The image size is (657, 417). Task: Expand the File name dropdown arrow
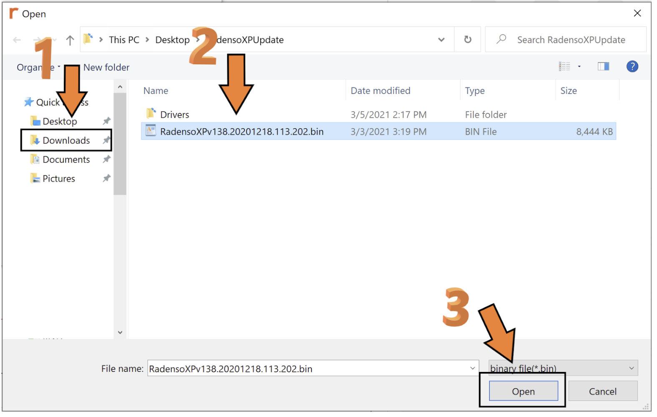coord(472,368)
